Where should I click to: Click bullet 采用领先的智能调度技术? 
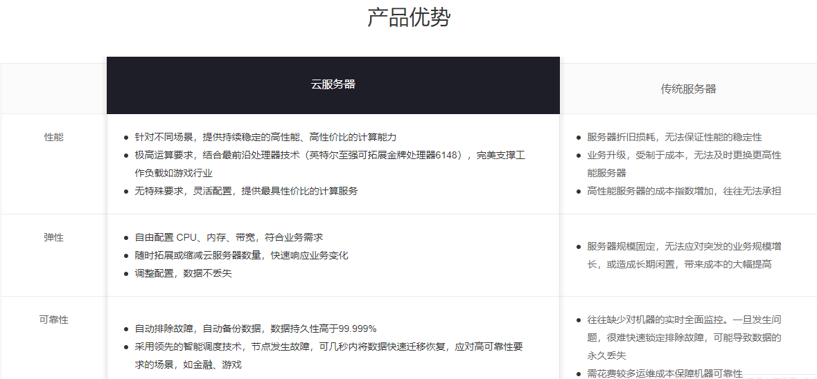pyautogui.click(x=328, y=355)
